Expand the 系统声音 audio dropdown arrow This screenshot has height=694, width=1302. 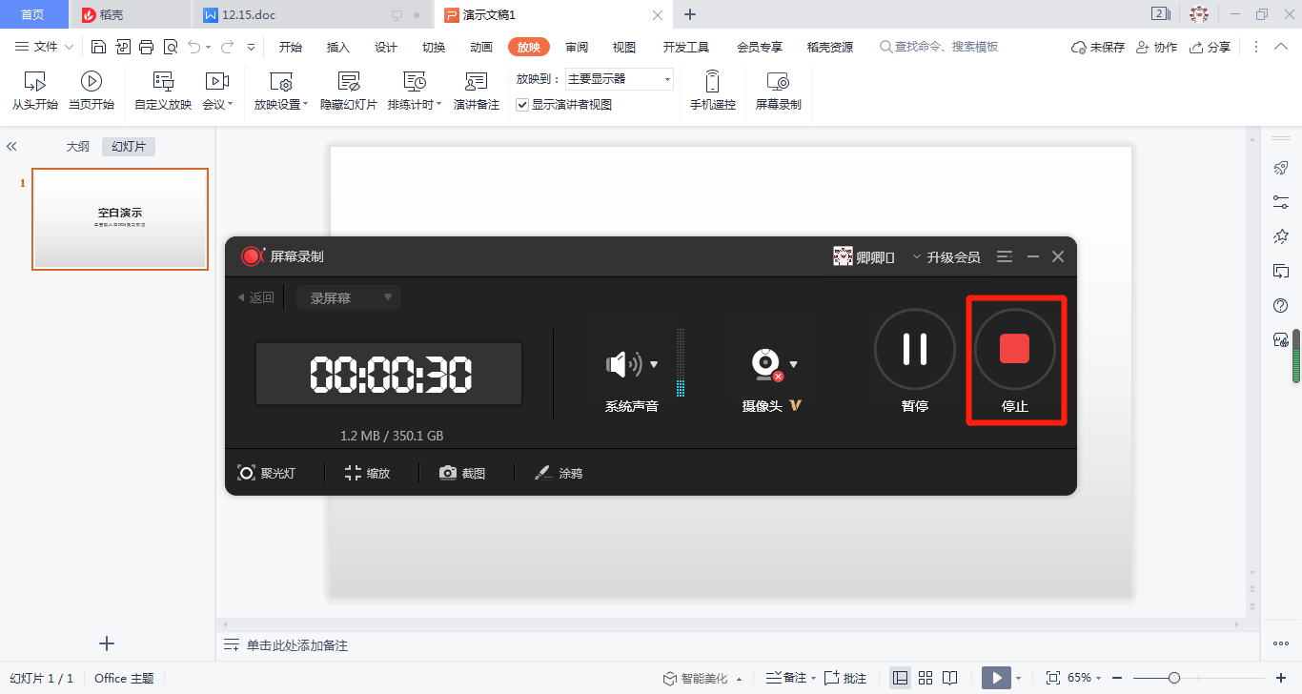654,364
